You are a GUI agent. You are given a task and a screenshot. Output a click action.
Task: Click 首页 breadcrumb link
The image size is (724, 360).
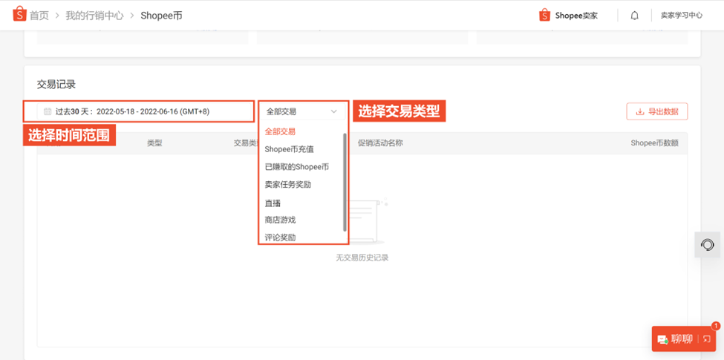coord(39,16)
